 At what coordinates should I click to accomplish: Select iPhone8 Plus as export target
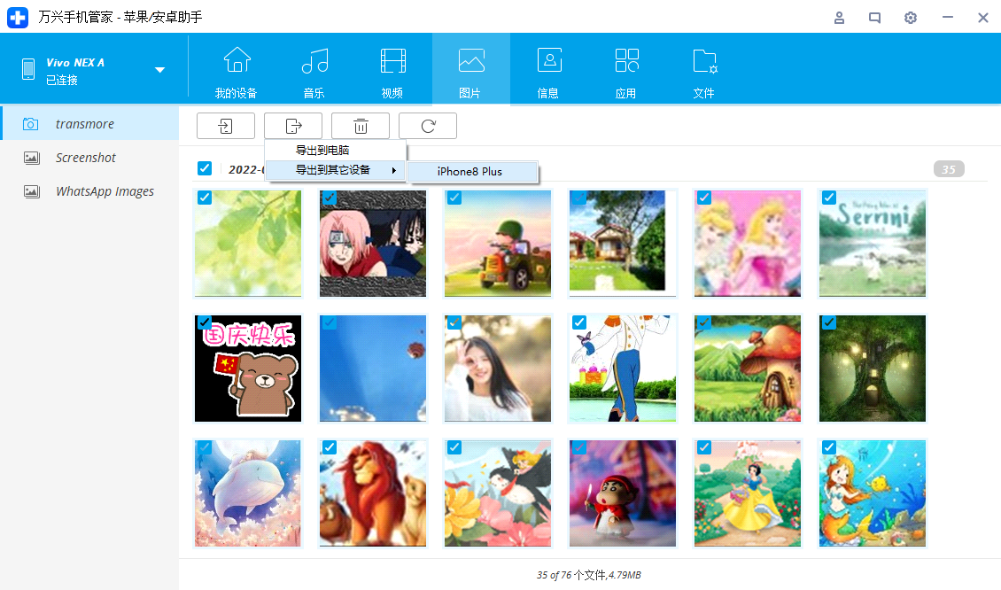point(472,172)
